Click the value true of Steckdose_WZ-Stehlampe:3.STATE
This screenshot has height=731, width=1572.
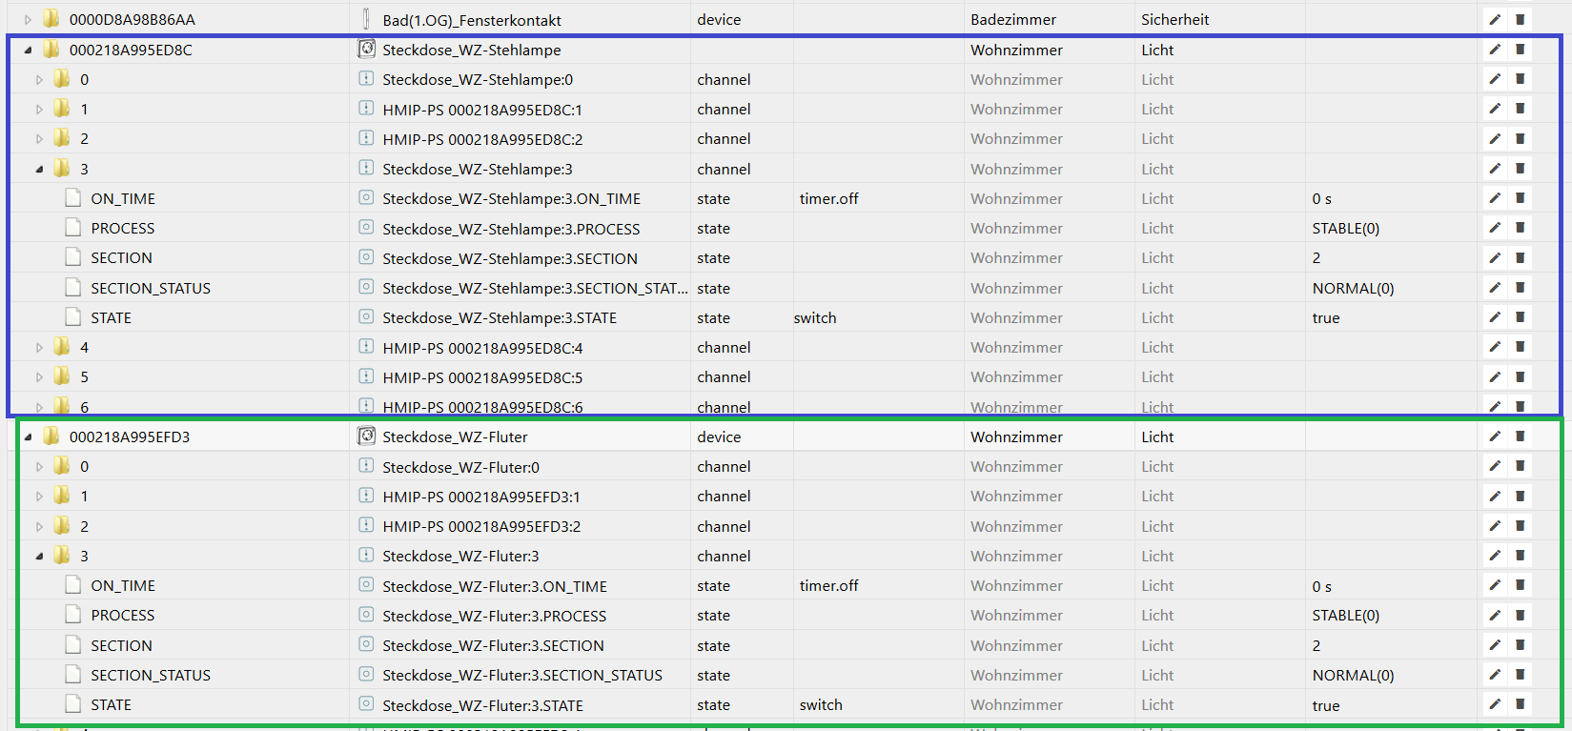coord(1326,317)
